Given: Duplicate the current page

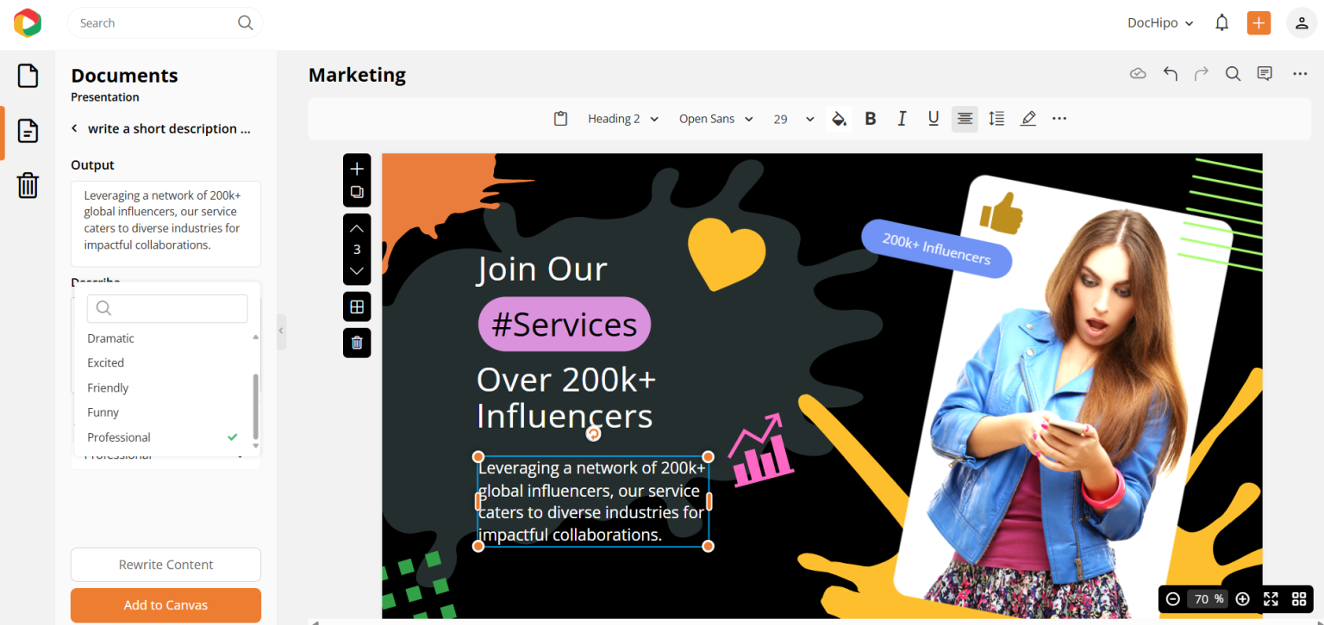Looking at the screenshot, I should pos(357,192).
